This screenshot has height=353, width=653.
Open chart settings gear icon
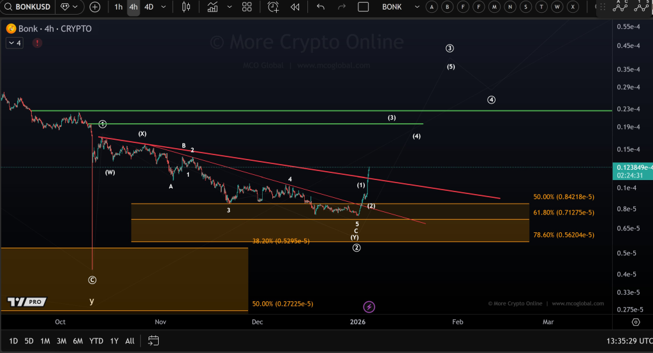[x=636, y=322]
